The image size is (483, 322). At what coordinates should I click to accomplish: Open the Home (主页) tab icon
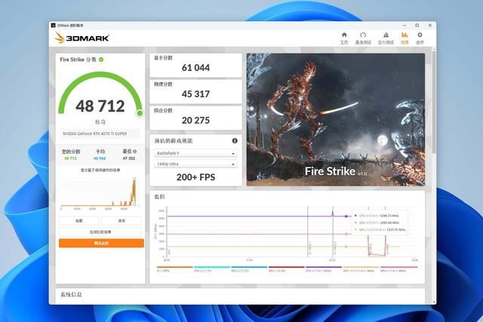[344, 37]
